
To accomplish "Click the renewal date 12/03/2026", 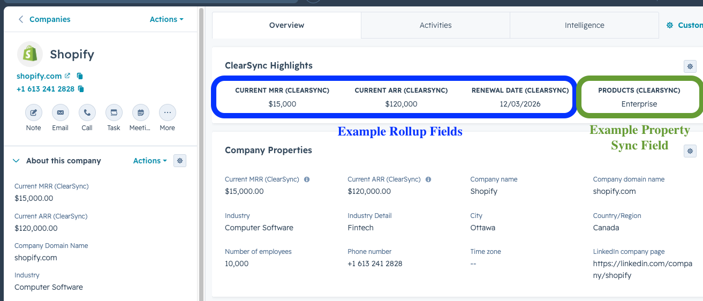I will 520,104.
